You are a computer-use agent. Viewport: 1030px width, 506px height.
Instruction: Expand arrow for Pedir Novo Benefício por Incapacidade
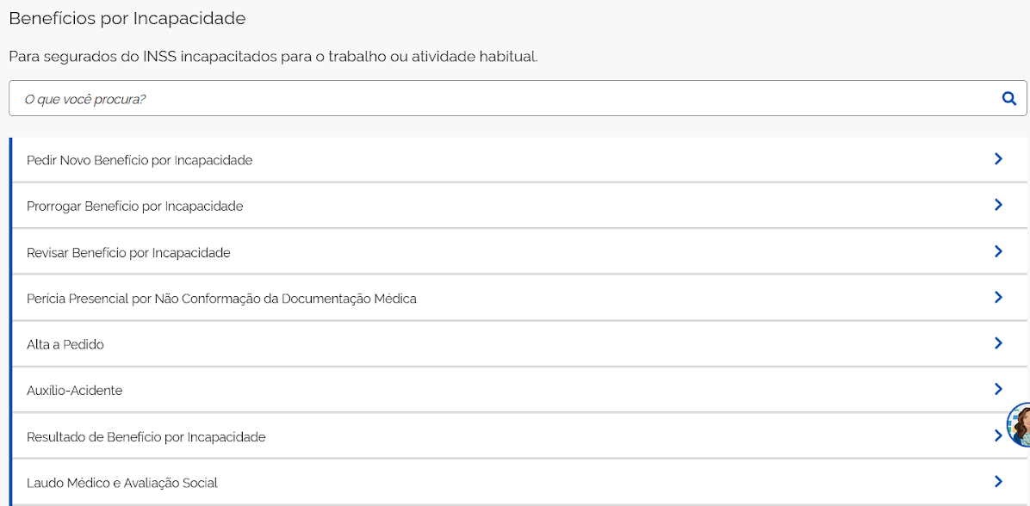click(x=998, y=158)
